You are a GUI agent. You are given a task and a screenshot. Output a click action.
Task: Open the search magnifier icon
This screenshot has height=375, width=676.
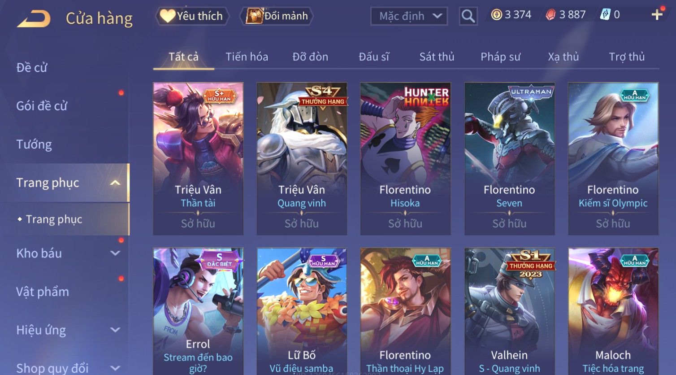click(468, 16)
